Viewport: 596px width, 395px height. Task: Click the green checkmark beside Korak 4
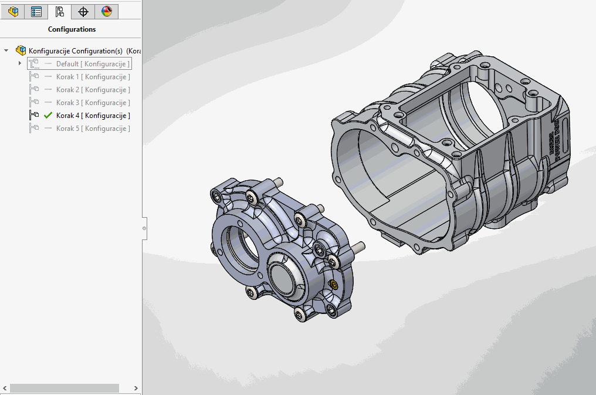pyautogui.click(x=48, y=116)
